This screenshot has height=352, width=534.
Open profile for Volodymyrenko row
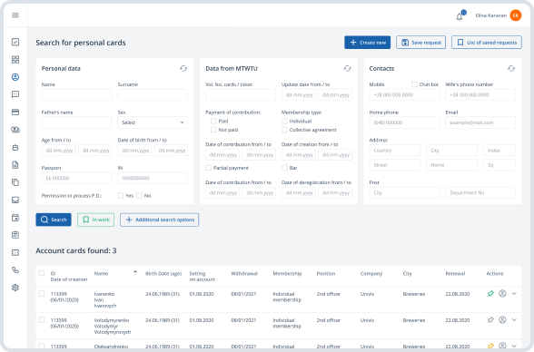tap(502, 319)
